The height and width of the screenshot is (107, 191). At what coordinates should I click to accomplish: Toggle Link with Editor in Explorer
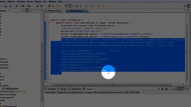[x=27, y=11]
